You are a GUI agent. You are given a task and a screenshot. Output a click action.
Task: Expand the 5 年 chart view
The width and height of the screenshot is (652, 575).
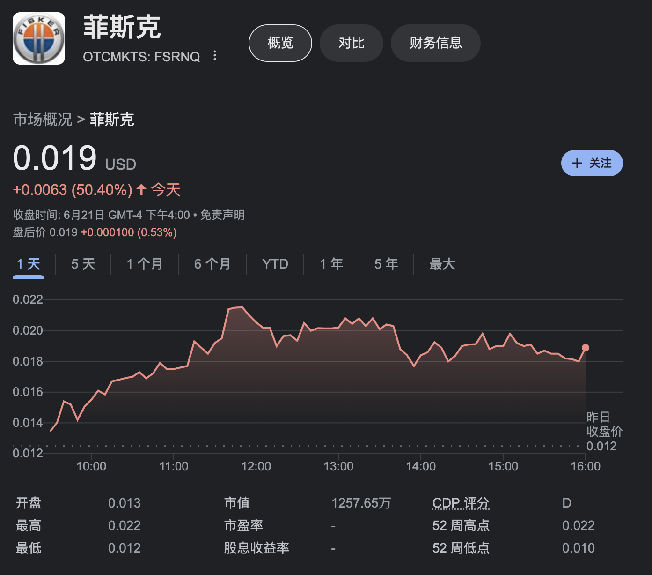(x=385, y=264)
